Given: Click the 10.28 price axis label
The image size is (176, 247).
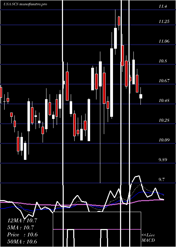Looking at the screenshot, I should (x=164, y=120).
